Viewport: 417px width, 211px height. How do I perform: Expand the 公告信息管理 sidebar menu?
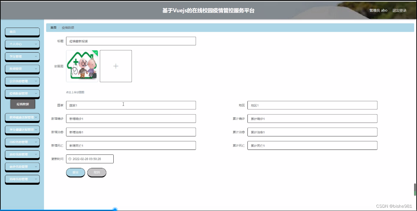22,81
